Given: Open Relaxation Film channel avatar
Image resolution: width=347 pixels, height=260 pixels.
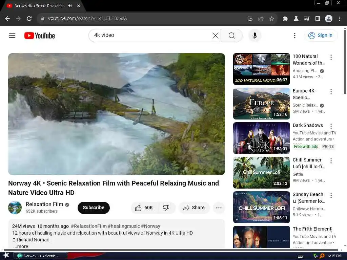Looking at the screenshot, I should [15, 208].
